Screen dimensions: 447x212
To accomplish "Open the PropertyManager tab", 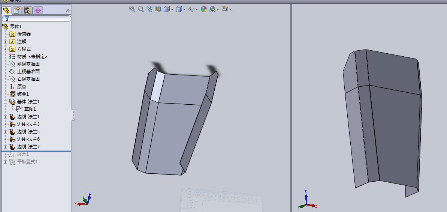I will [x=17, y=11].
